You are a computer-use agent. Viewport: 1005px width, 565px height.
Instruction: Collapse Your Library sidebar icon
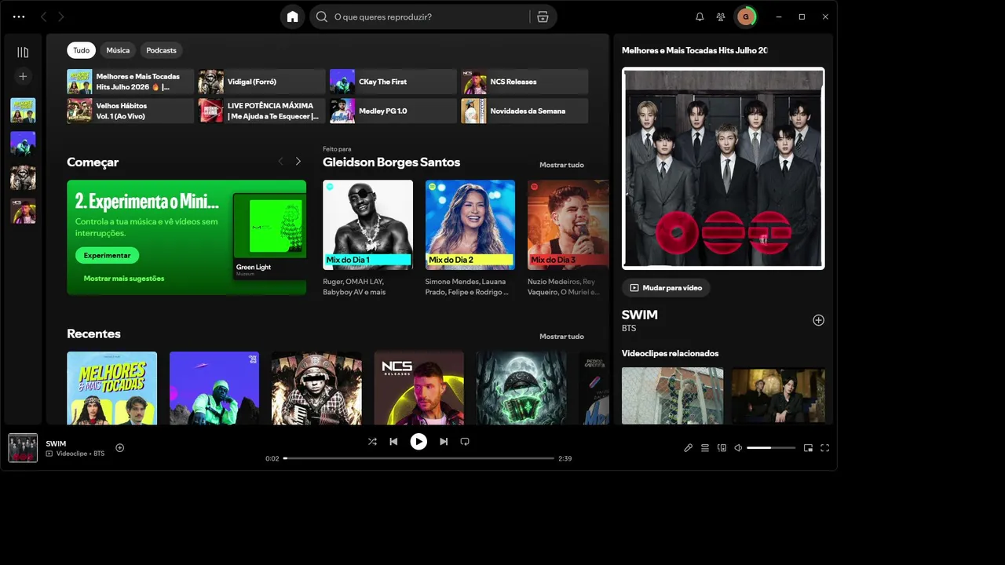pyautogui.click(x=23, y=53)
